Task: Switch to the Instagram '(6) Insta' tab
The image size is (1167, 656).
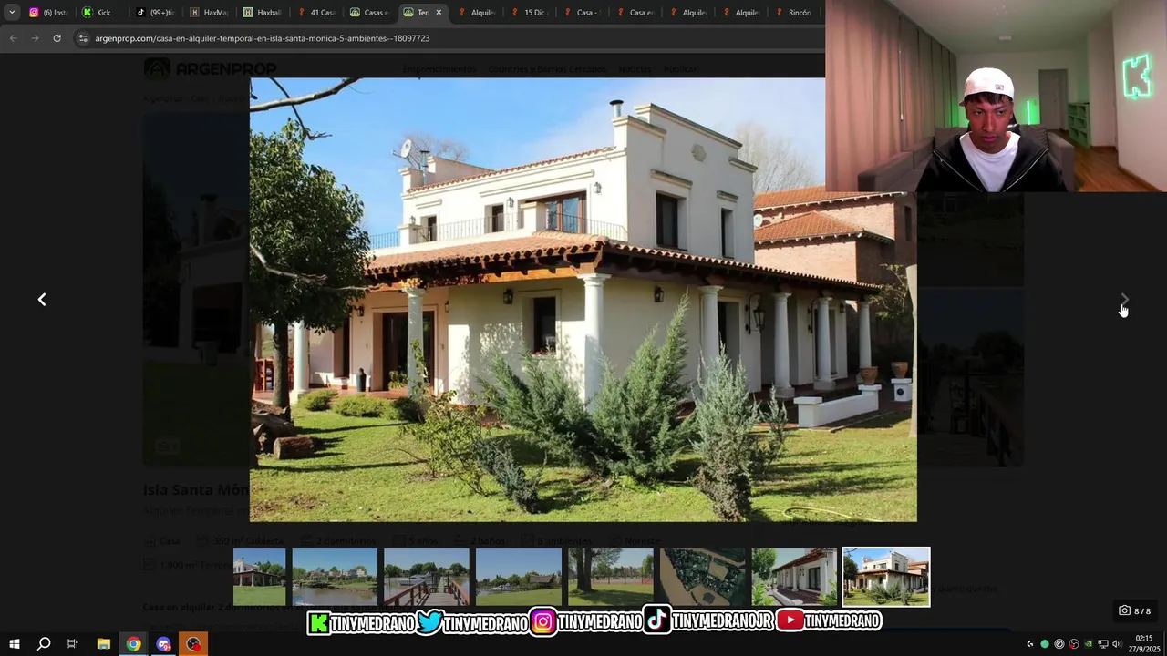Action: click(x=49, y=13)
